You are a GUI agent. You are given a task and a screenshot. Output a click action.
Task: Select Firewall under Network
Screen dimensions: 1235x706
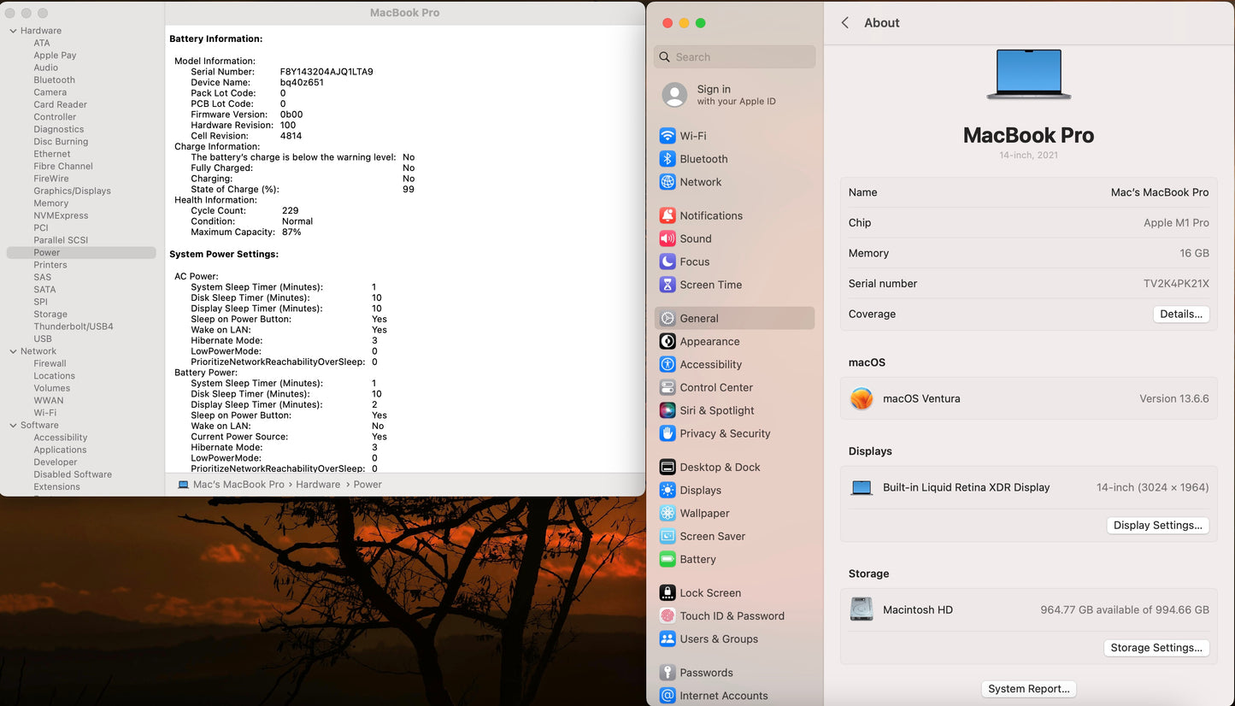pos(50,363)
